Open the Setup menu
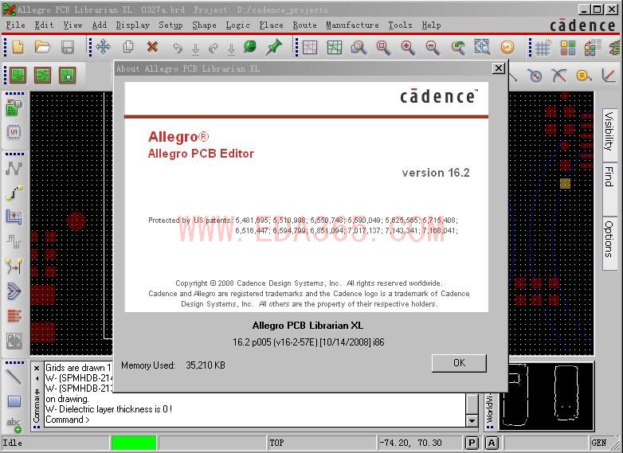 tap(170, 25)
